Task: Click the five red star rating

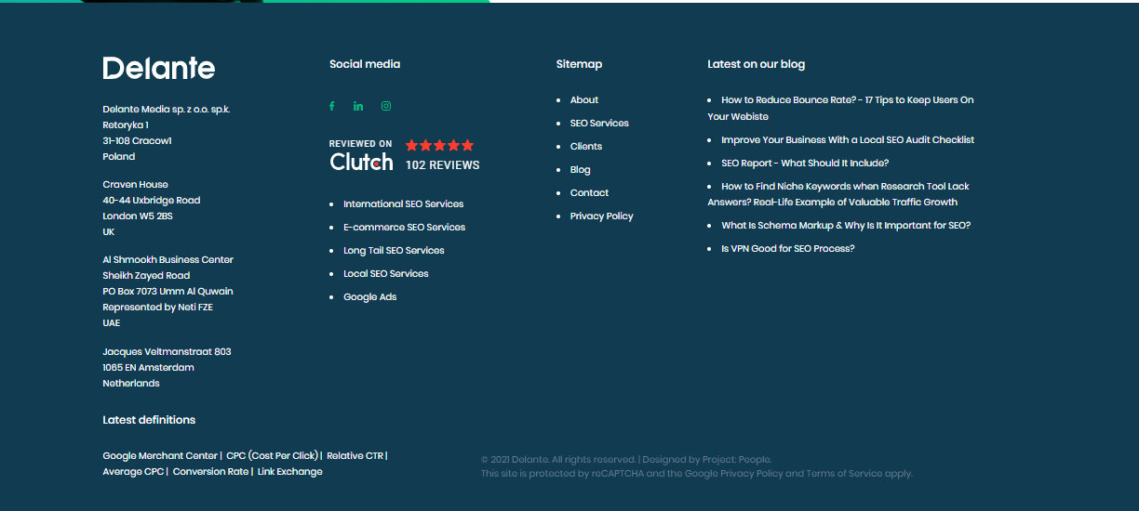Action: coord(439,146)
